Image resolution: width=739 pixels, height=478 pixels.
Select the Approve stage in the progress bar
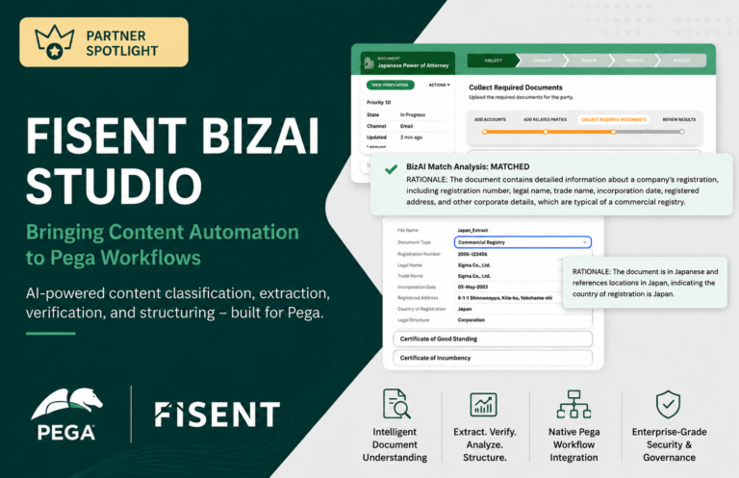click(634, 61)
